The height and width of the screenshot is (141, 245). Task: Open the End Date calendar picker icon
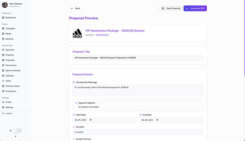click(x=157, y=120)
